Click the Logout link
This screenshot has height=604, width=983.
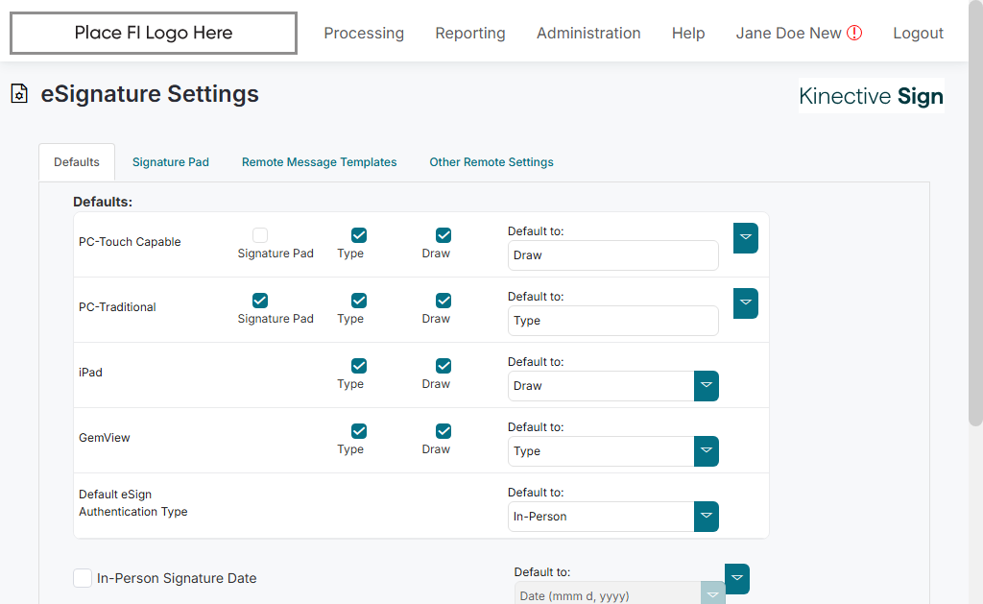click(x=918, y=34)
